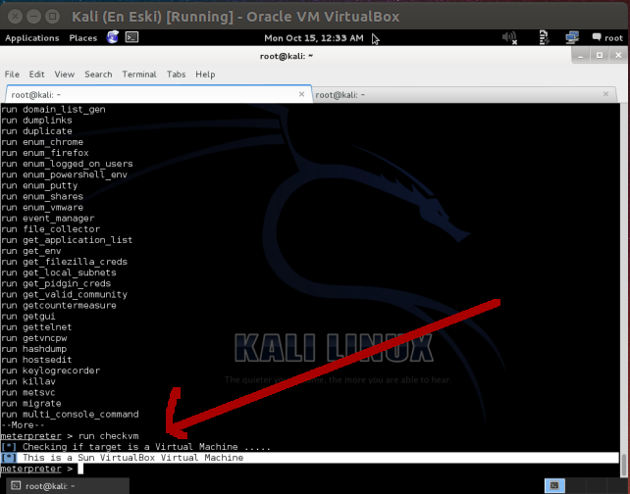Click the 'run getvncpw' line

(33, 338)
